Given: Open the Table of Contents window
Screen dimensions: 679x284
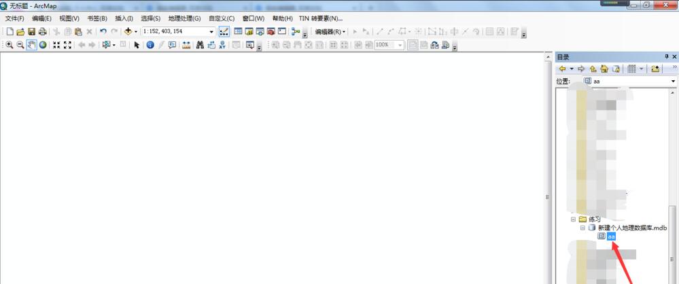Looking at the screenshot, I should 238,32.
